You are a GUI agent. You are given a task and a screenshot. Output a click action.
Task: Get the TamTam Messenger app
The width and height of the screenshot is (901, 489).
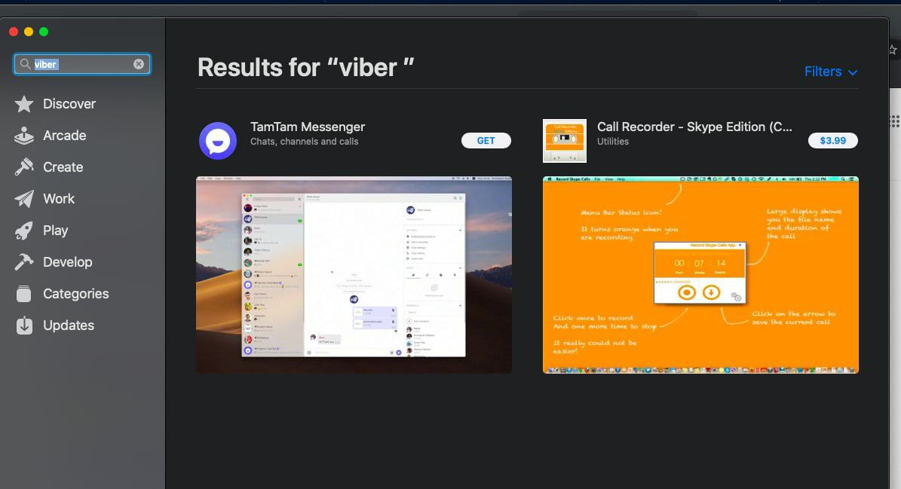pyautogui.click(x=486, y=141)
